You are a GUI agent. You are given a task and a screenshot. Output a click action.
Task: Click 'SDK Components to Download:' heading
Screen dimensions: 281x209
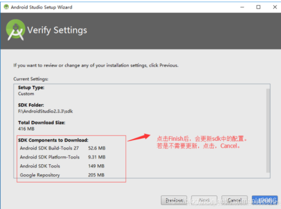pos(53,140)
